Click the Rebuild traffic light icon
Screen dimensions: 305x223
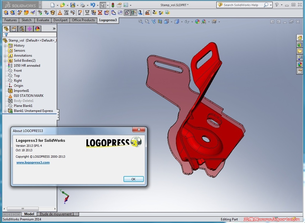113,5
